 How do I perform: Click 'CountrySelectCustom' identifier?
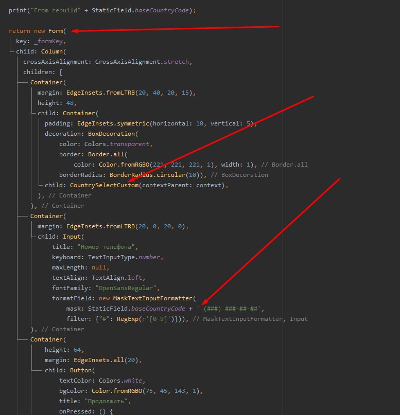[104, 185]
